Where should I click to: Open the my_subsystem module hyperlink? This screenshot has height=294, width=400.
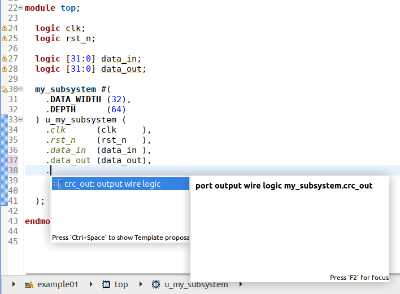click(66, 89)
